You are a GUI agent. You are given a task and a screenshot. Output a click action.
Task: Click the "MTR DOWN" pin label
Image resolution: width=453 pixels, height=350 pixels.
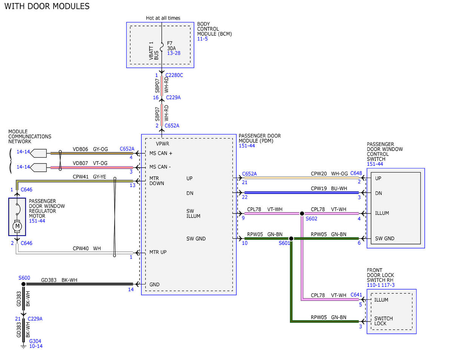point(157,180)
